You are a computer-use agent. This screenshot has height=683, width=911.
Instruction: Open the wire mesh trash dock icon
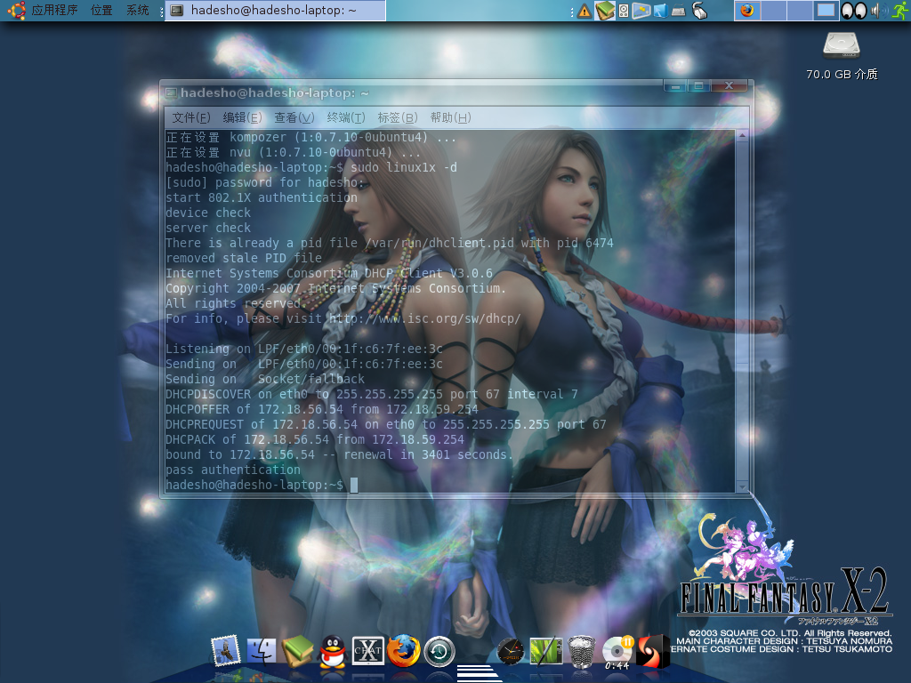582,651
